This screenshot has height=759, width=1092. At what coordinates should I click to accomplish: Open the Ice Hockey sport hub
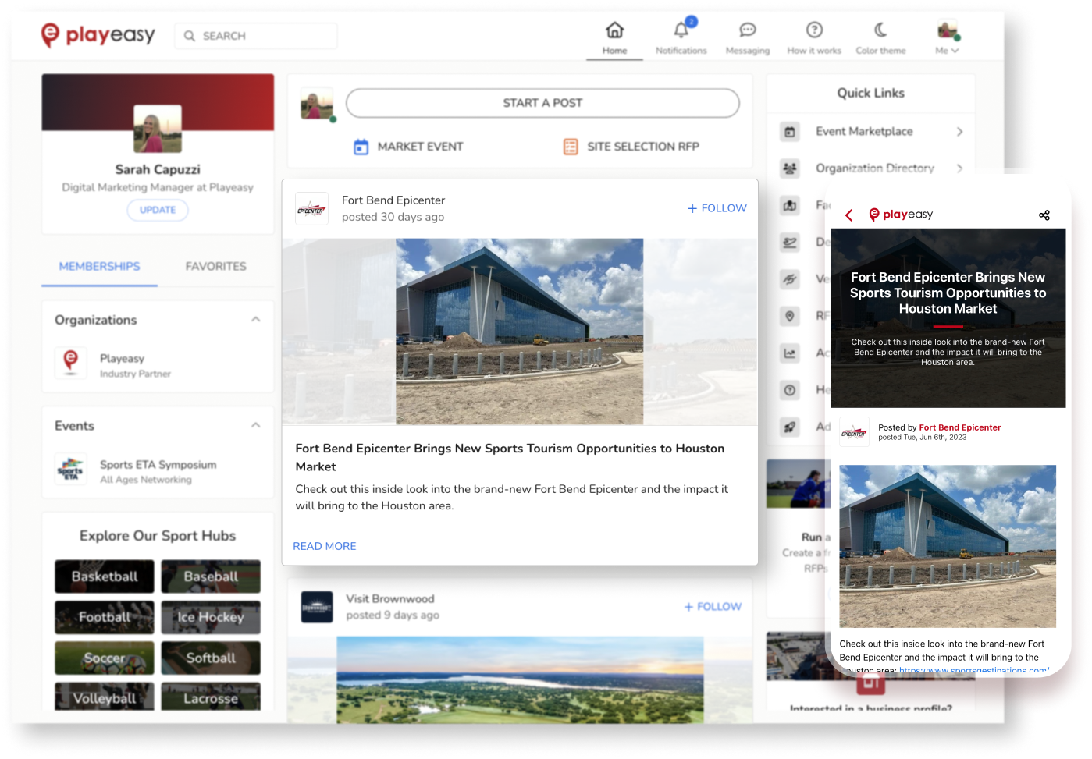211,617
